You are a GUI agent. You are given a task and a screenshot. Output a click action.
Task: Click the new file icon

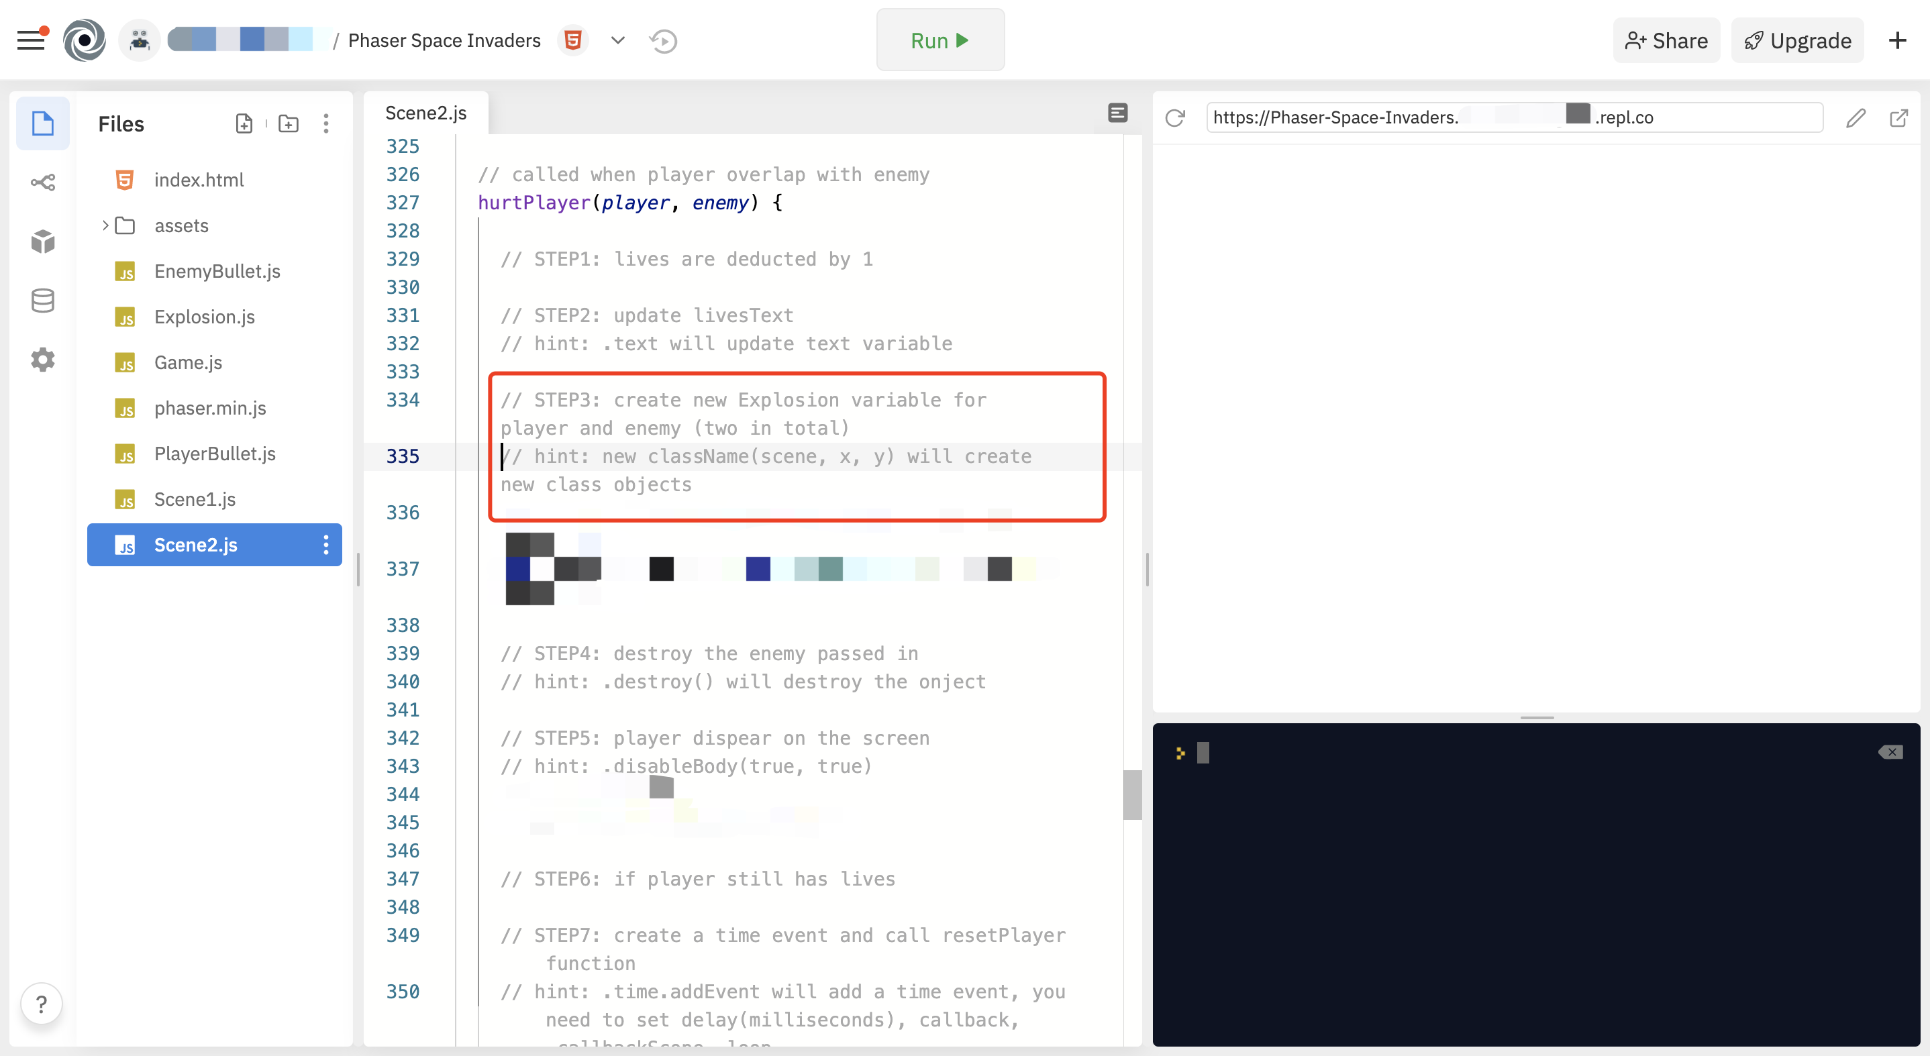click(x=244, y=123)
